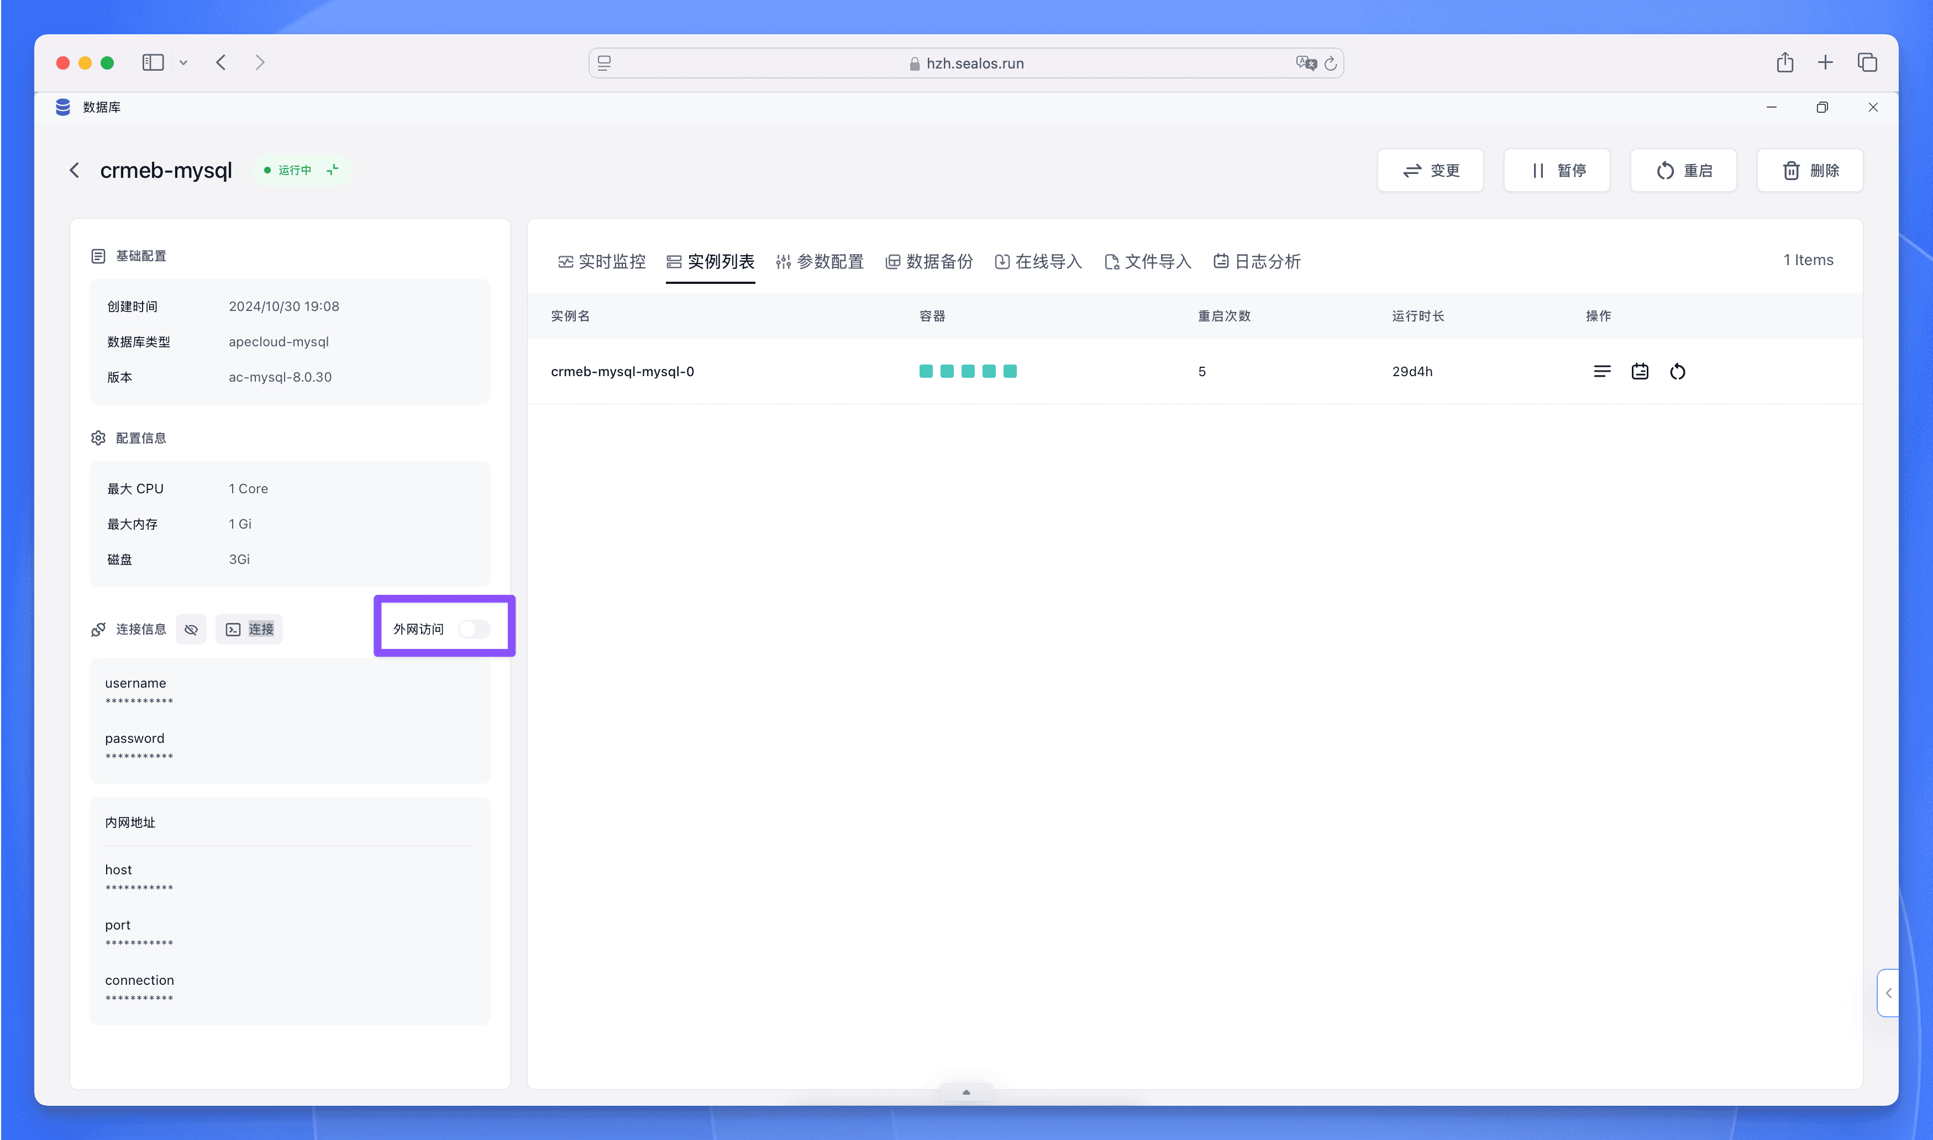
Task: Click the masked port value
Action: click(x=139, y=943)
